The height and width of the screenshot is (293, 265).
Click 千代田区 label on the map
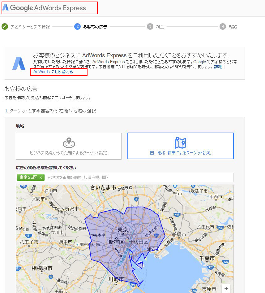click(139, 242)
